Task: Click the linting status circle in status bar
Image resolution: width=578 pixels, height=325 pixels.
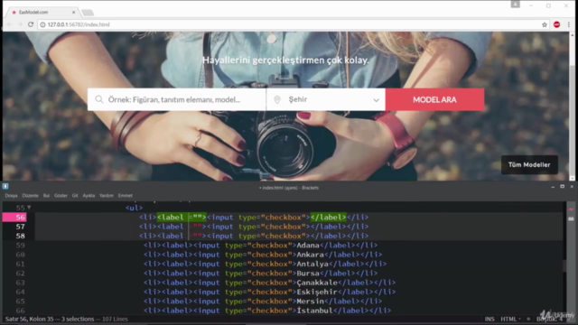Action: 528,319
